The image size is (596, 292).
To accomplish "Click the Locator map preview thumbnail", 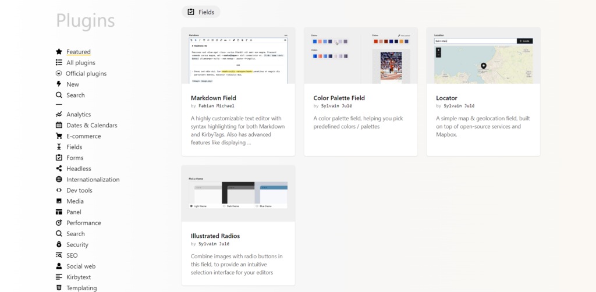I will click(x=483, y=55).
